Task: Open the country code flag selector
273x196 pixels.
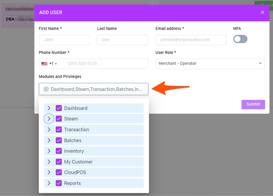Action: pos(49,64)
